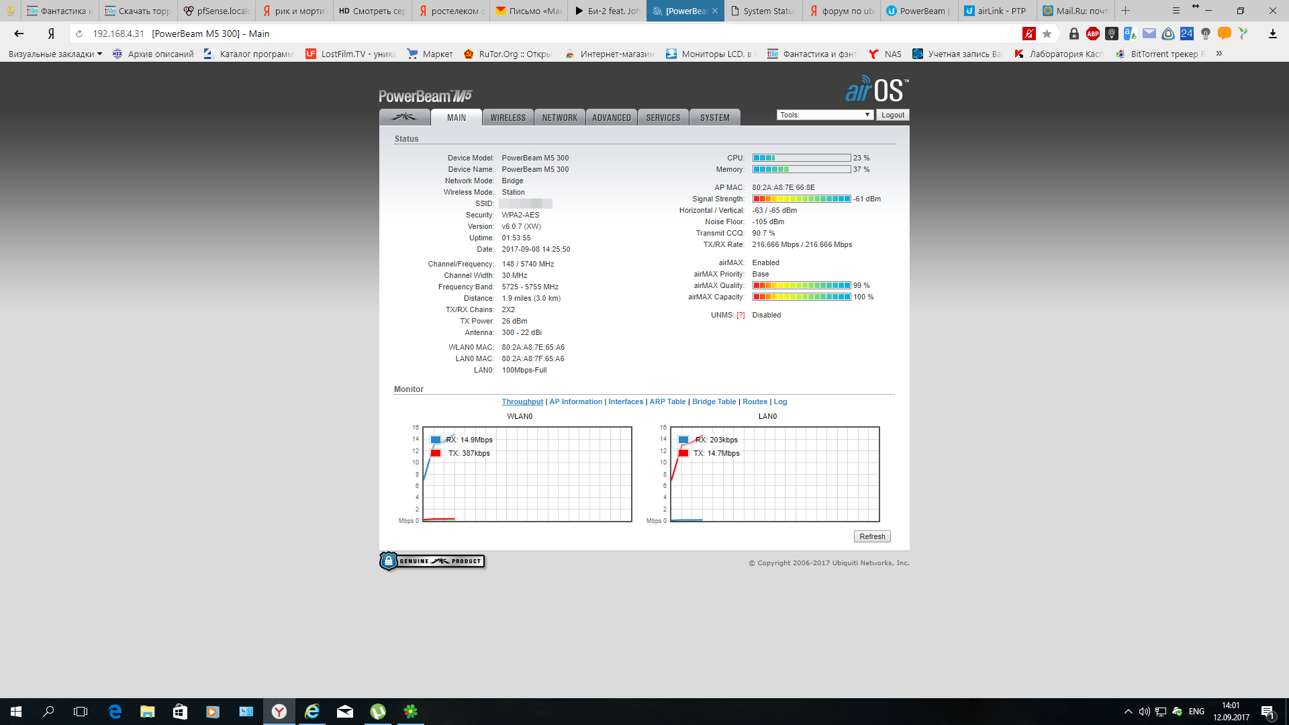Screen dimensions: 1289x725
Task: Open the LostFilm.TV bookmark
Action: coord(350,54)
